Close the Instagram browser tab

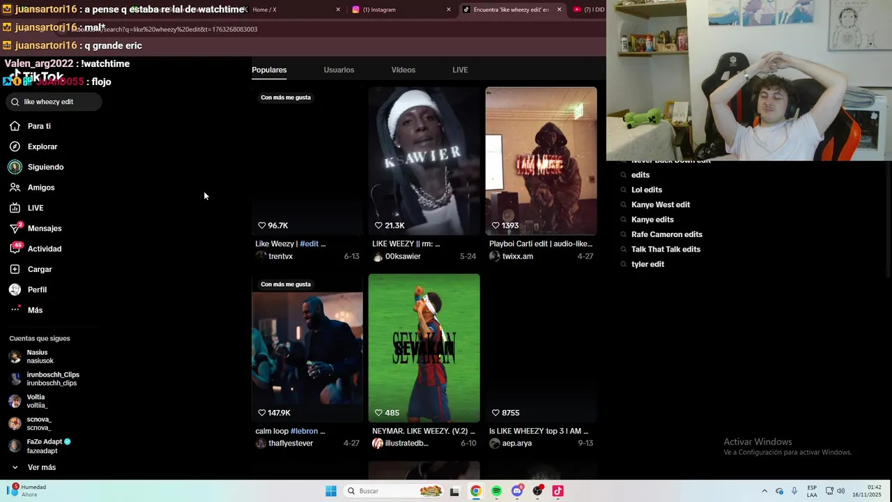(x=448, y=10)
